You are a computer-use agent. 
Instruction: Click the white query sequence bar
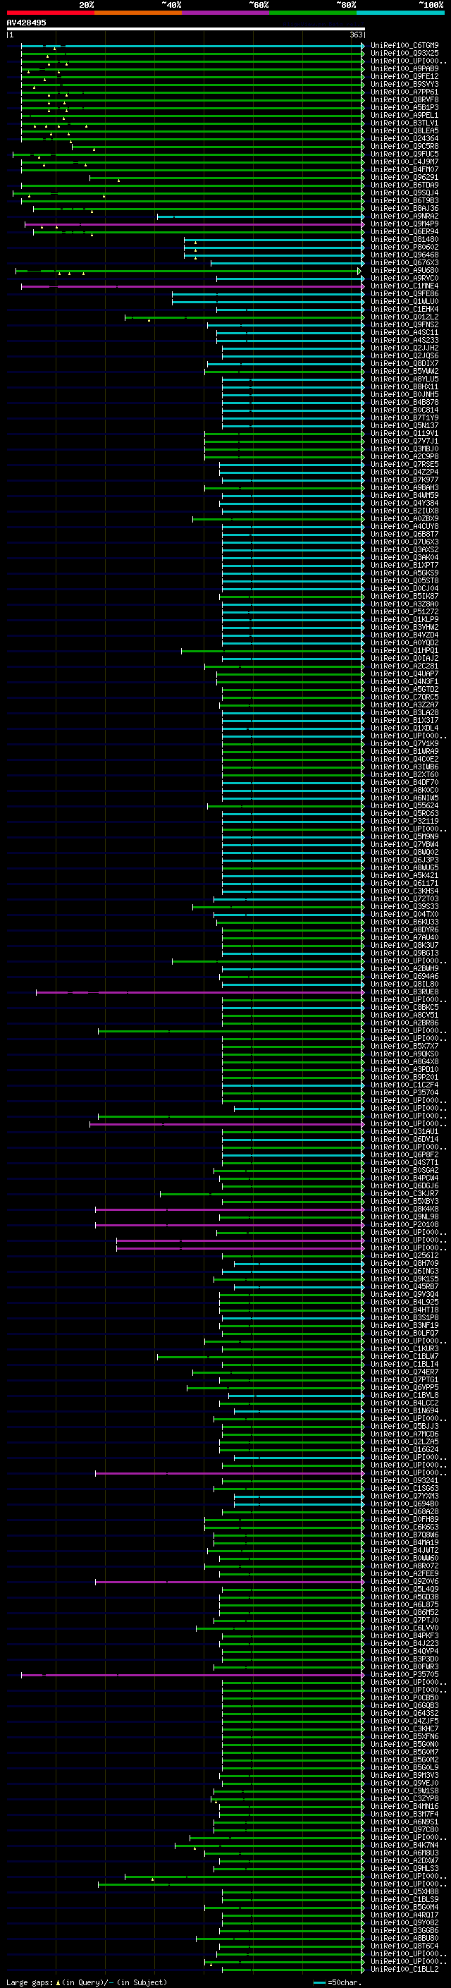pos(185,30)
